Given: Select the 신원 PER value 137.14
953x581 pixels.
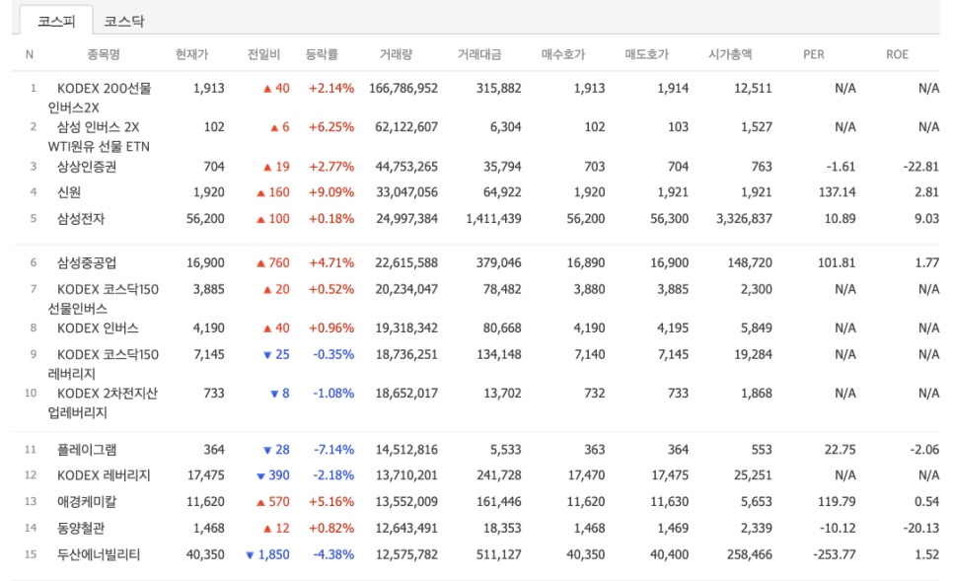Looking at the screenshot, I should [x=837, y=192].
